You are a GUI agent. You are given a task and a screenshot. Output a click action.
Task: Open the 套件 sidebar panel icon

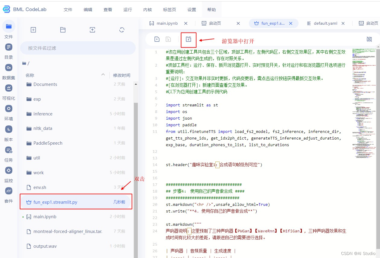(9, 191)
